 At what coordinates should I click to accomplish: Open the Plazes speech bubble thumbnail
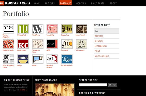(x=38, y=59)
